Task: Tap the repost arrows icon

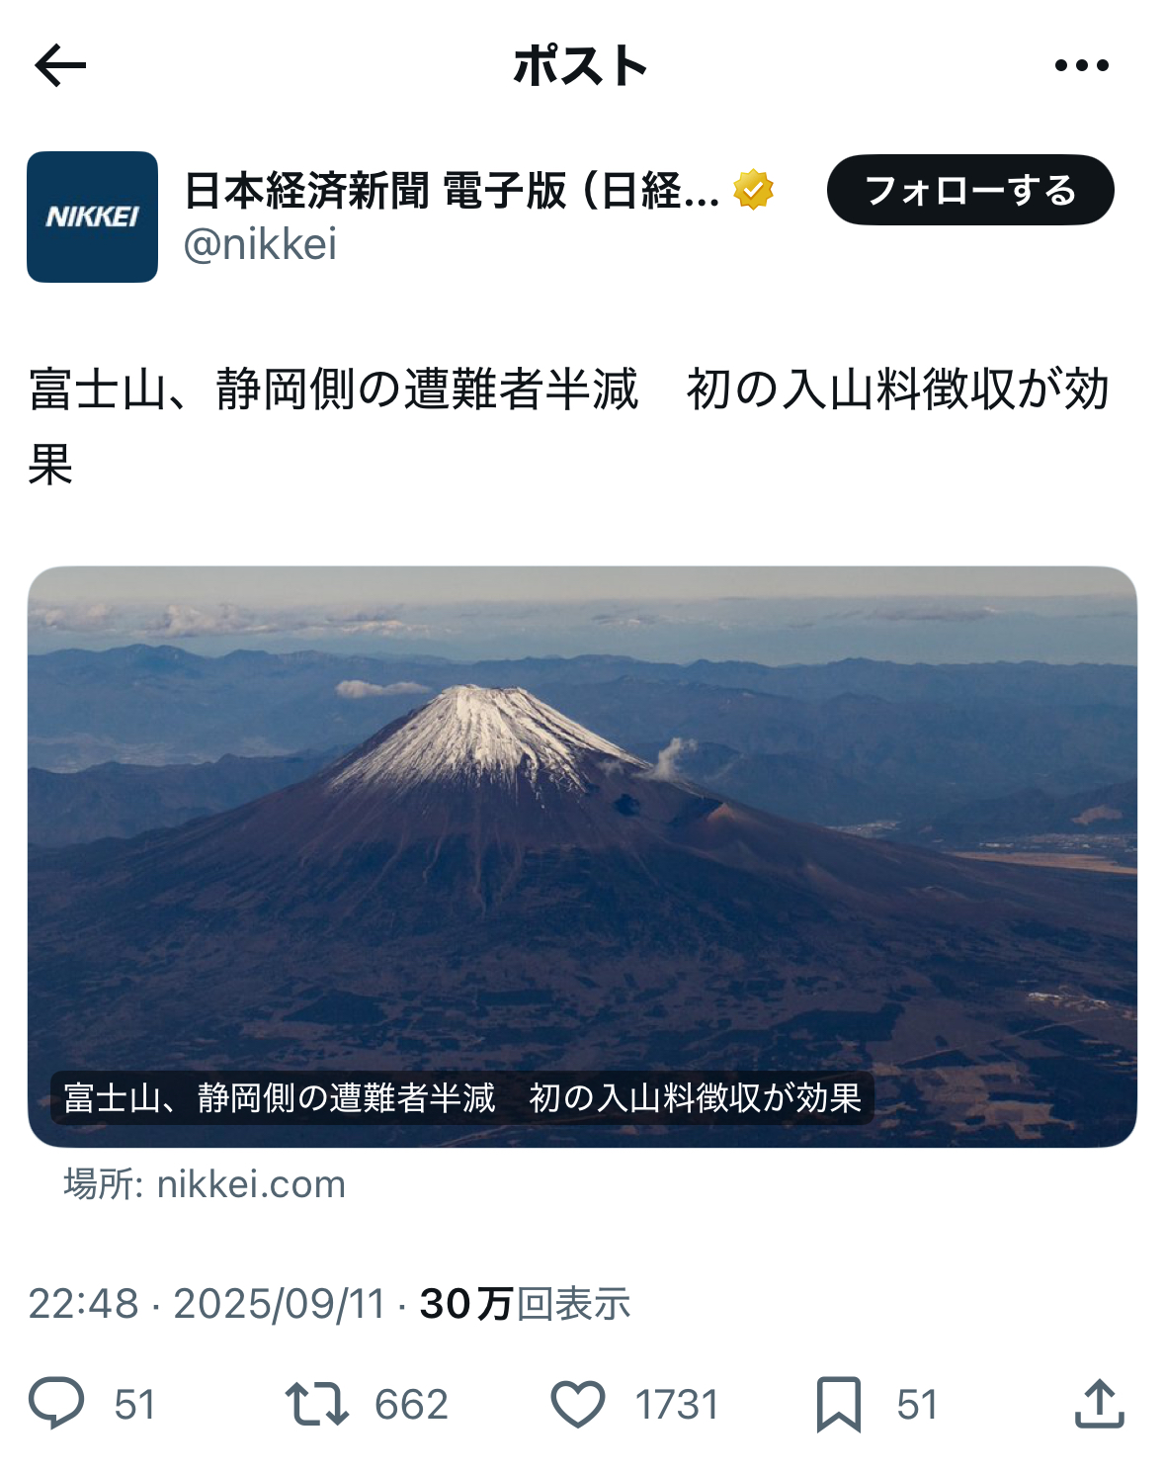Action: 316,1404
